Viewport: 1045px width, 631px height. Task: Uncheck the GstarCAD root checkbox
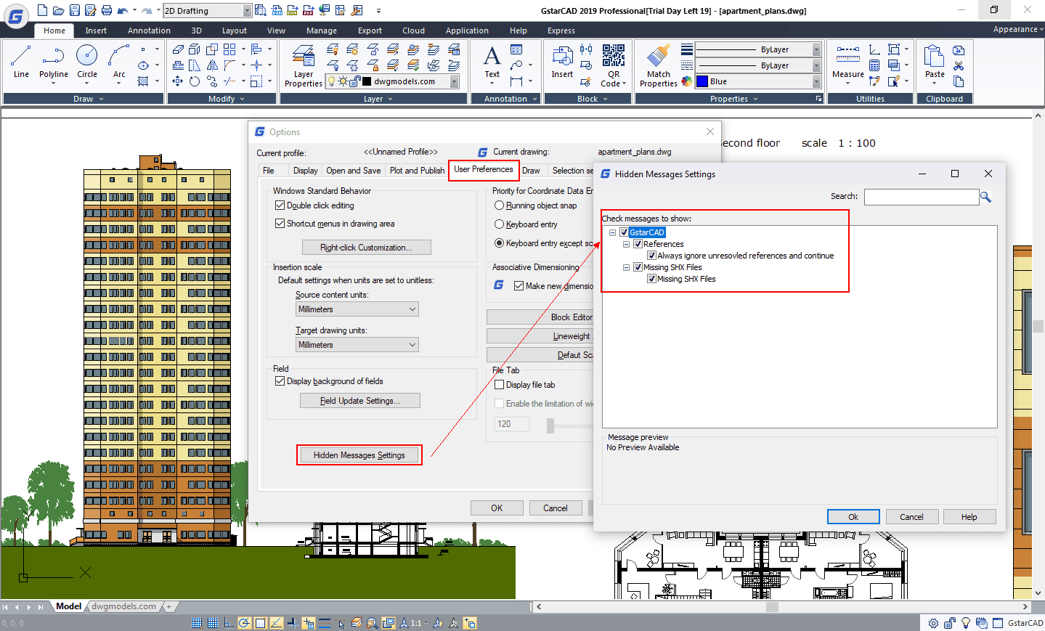(x=624, y=232)
